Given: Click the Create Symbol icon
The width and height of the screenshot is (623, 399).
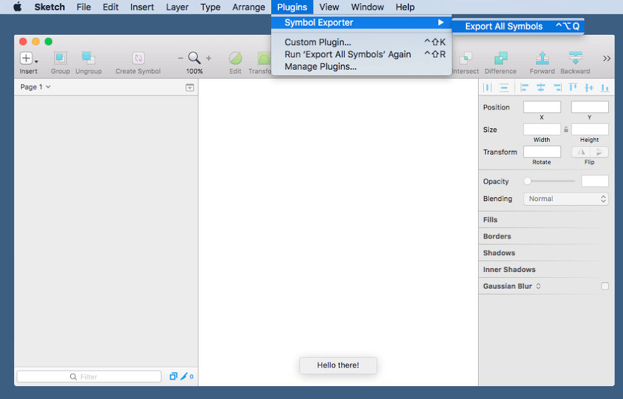Looking at the screenshot, I should click(x=138, y=59).
